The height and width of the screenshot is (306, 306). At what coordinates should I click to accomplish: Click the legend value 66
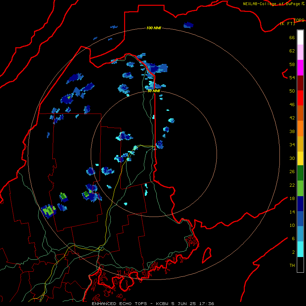pyautogui.click(x=292, y=38)
